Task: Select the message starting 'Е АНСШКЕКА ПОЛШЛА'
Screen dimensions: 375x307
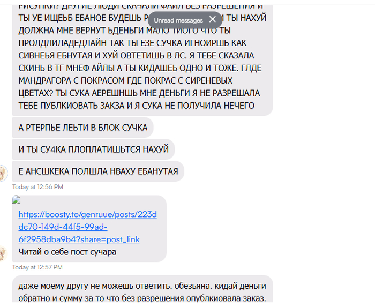Action: tap(98, 171)
